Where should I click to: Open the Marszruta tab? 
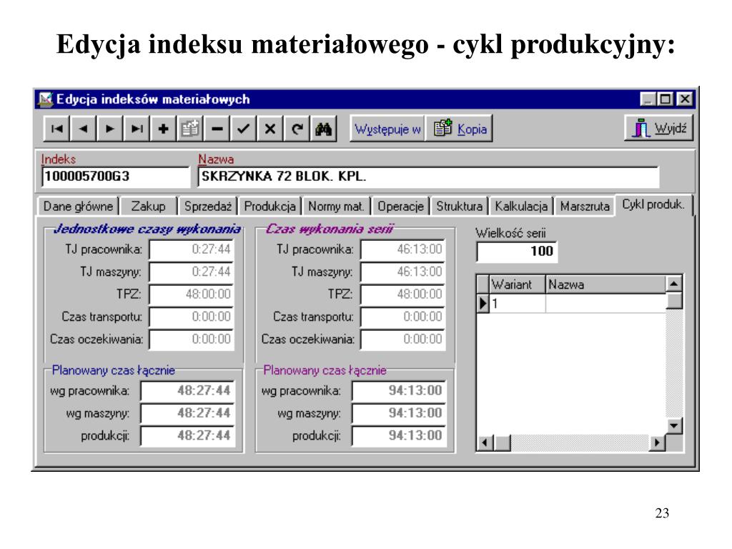585,206
